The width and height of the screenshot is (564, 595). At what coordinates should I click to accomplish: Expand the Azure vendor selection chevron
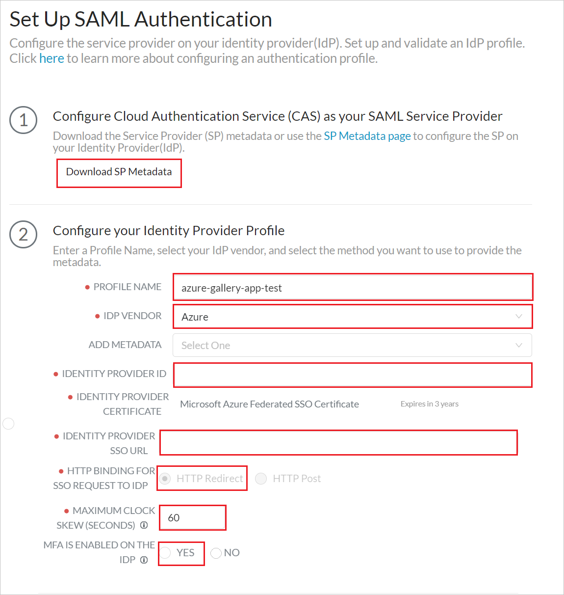click(519, 317)
